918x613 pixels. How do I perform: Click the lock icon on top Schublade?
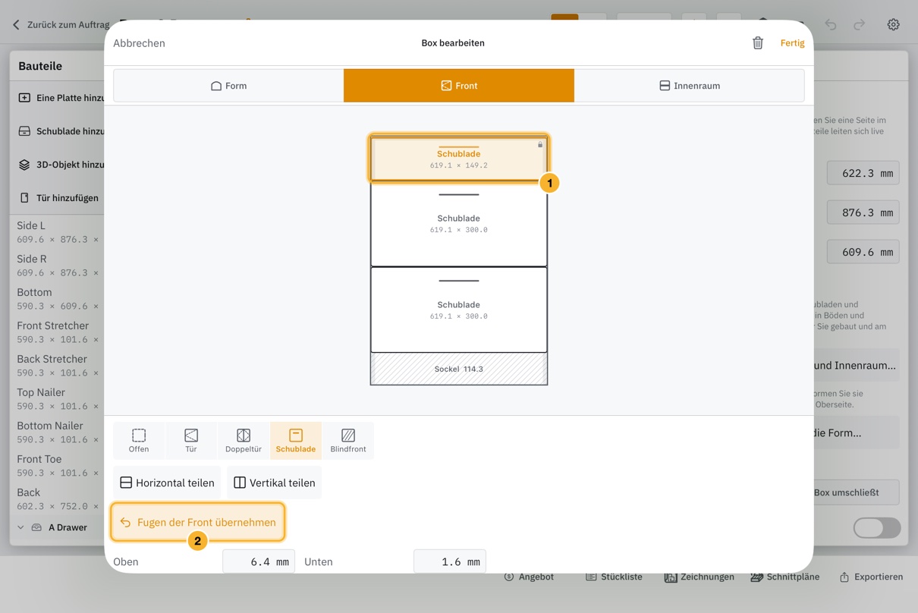coord(540,144)
